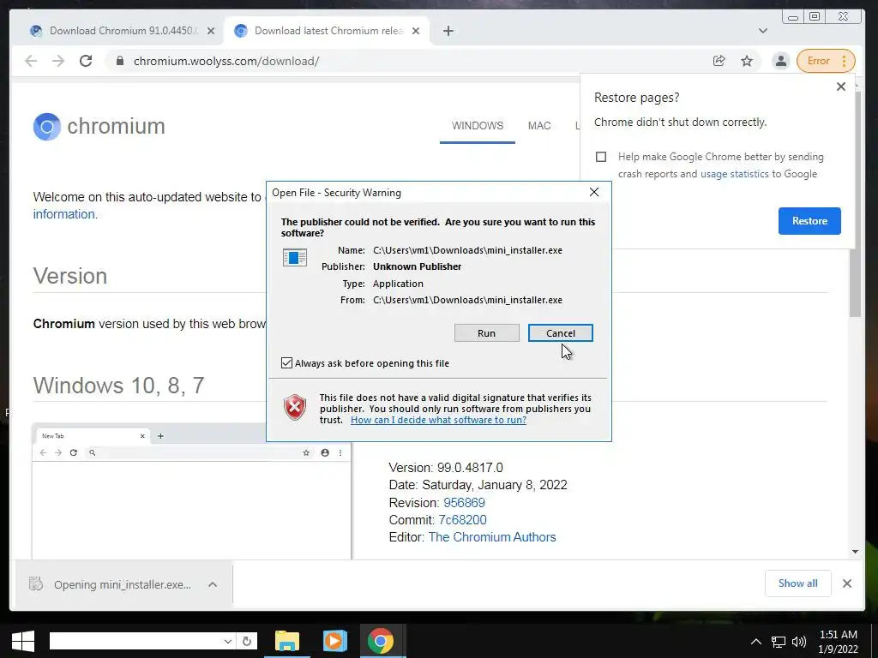Click the red shield warning icon
The height and width of the screenshot is (658, 878).
[295, 407]
